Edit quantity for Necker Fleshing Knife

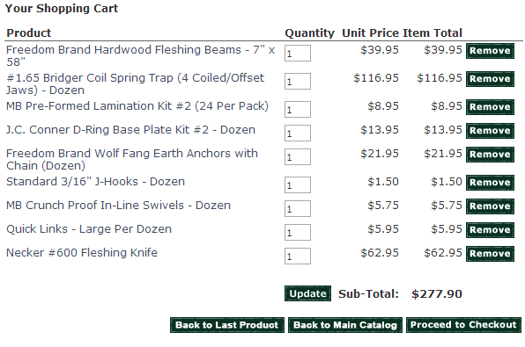pos(298,256)
